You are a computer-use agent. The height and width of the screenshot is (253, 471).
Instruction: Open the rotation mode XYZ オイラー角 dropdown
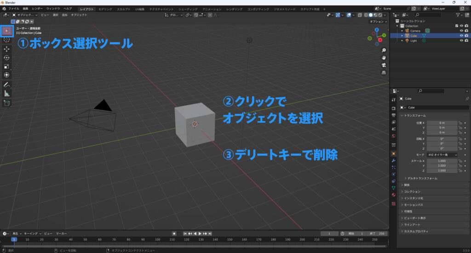point(442,155)
